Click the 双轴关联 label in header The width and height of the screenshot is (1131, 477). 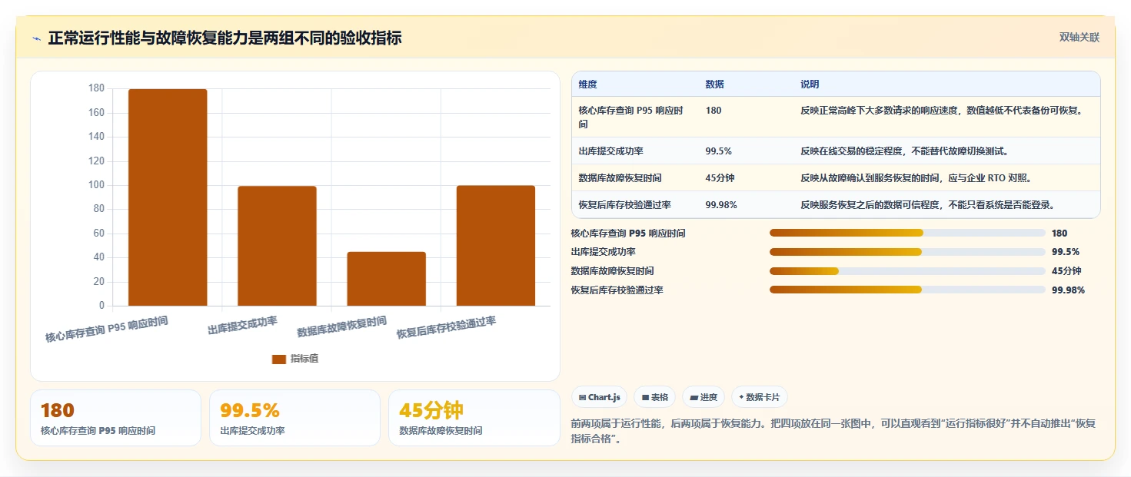pyautogui.click(x=1079, y=38)
